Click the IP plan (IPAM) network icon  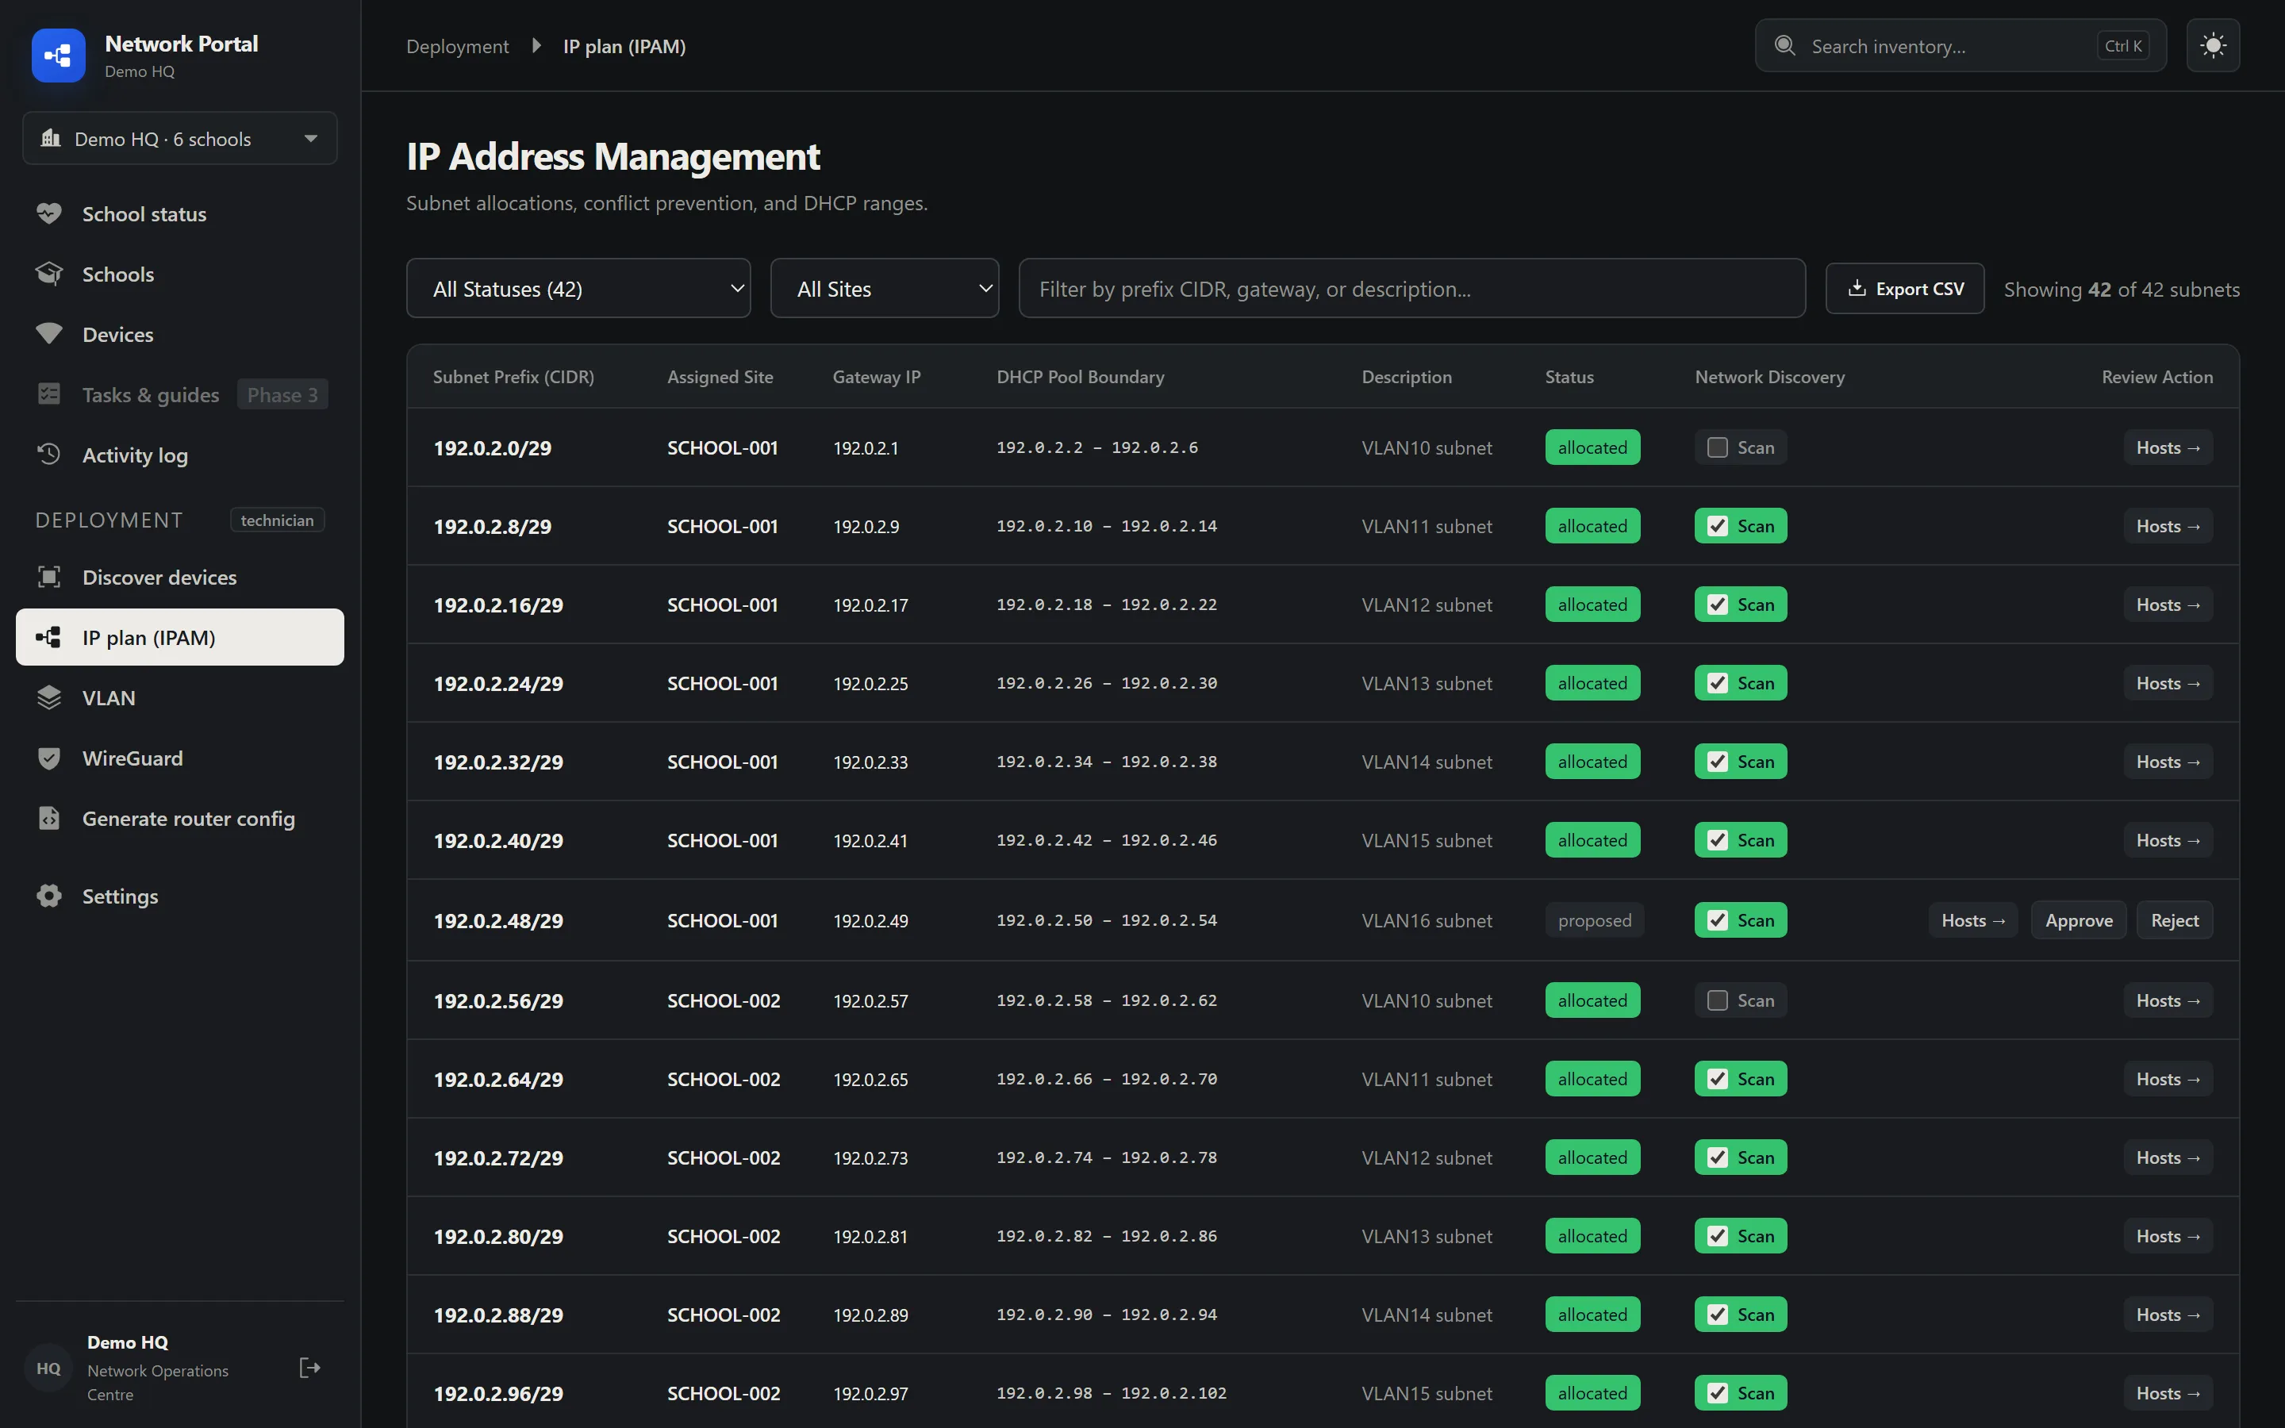coord(49,636)
